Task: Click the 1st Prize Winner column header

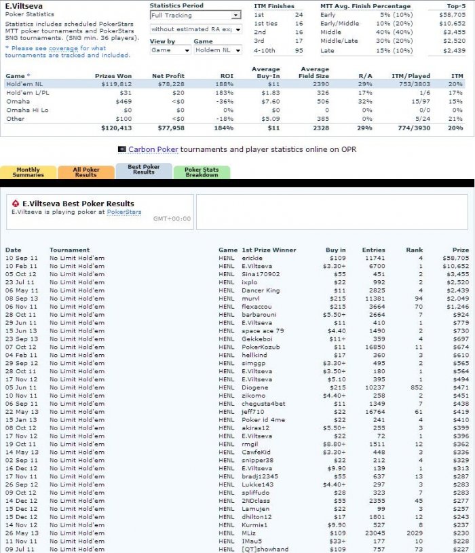Action: pos(269,250)
